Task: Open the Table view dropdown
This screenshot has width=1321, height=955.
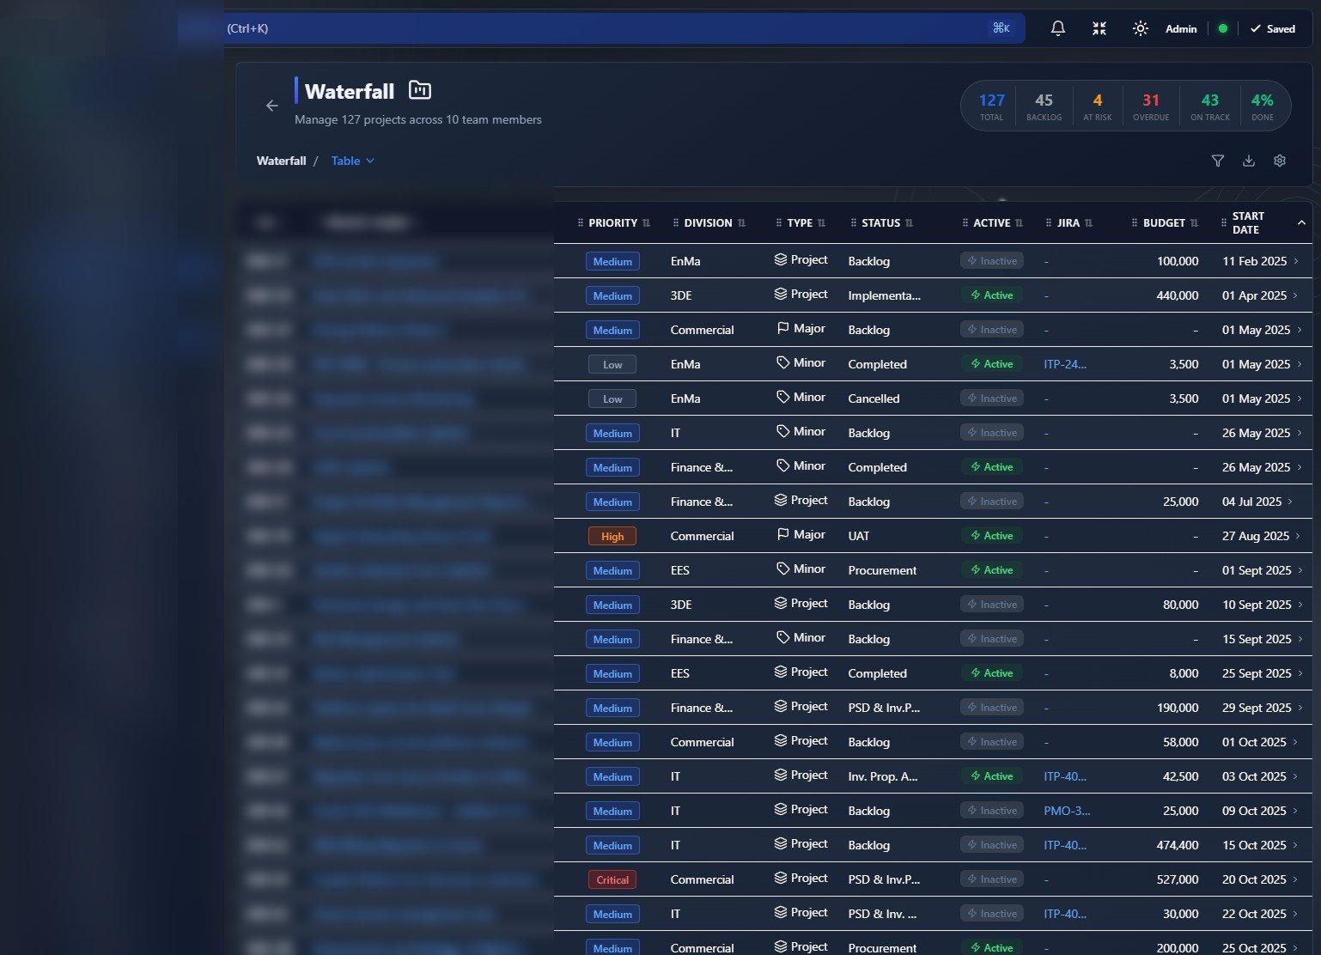Action: (352, 161)
